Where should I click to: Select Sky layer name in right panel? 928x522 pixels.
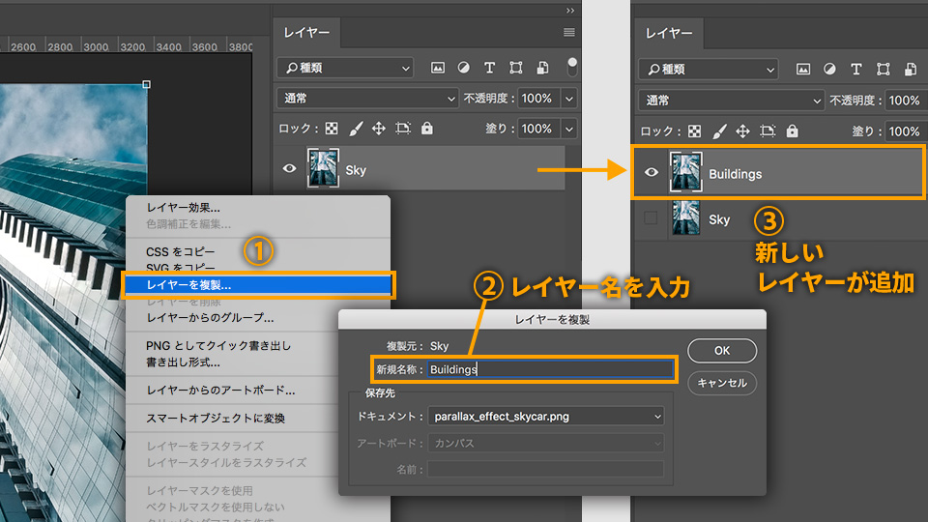(719, 220)
